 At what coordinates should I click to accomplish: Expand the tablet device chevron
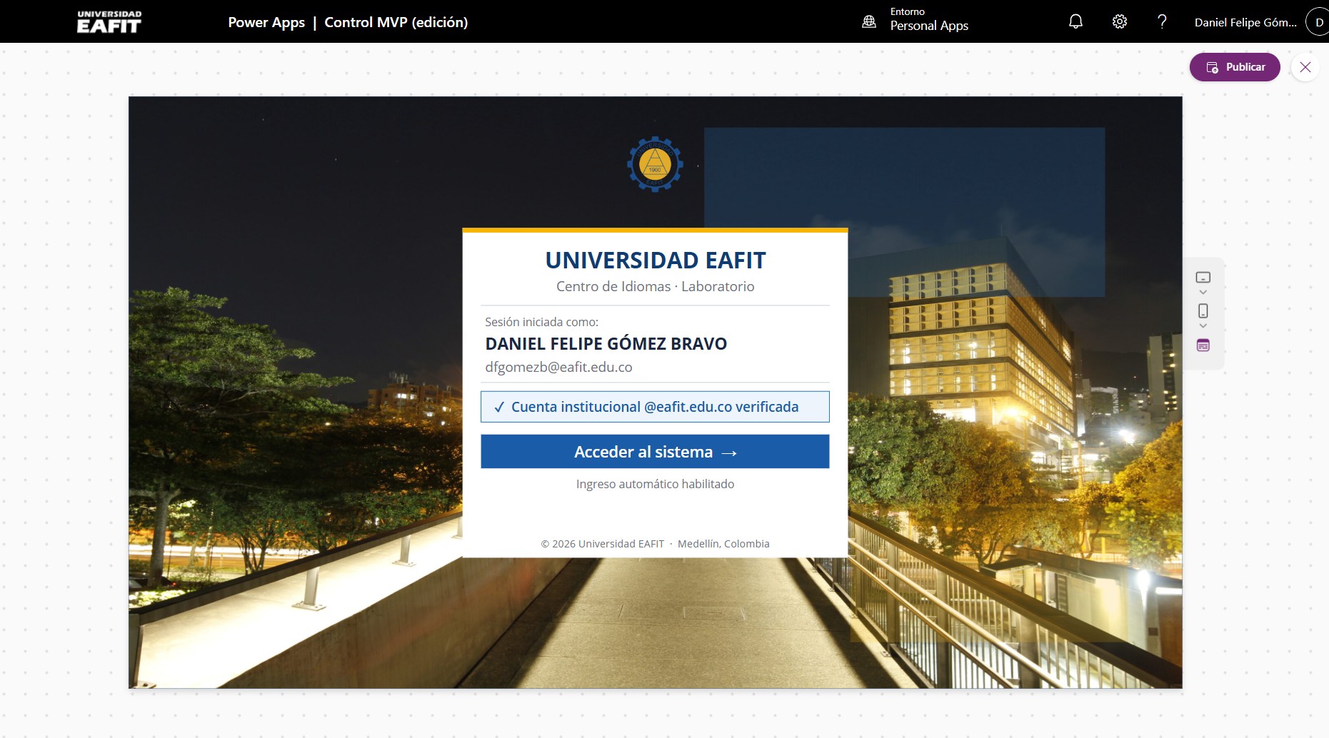coord(1203,293)
